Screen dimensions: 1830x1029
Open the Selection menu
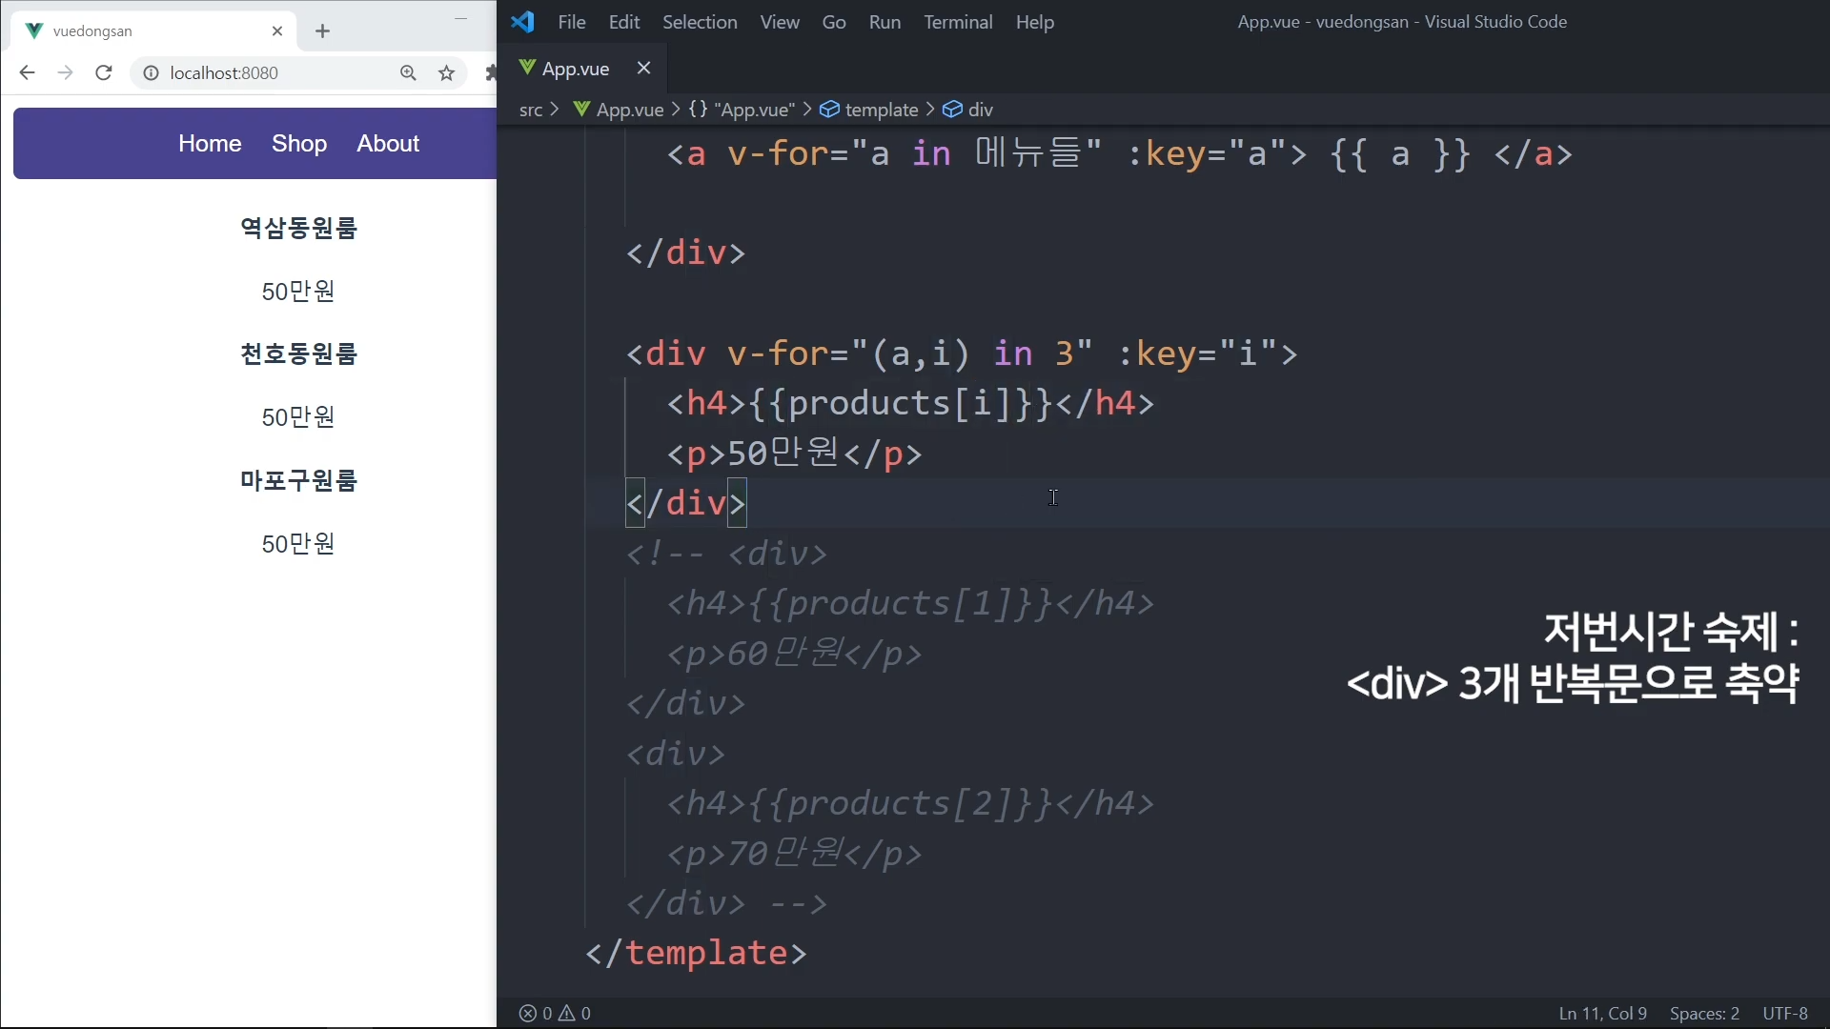click(x=699, y=22)
